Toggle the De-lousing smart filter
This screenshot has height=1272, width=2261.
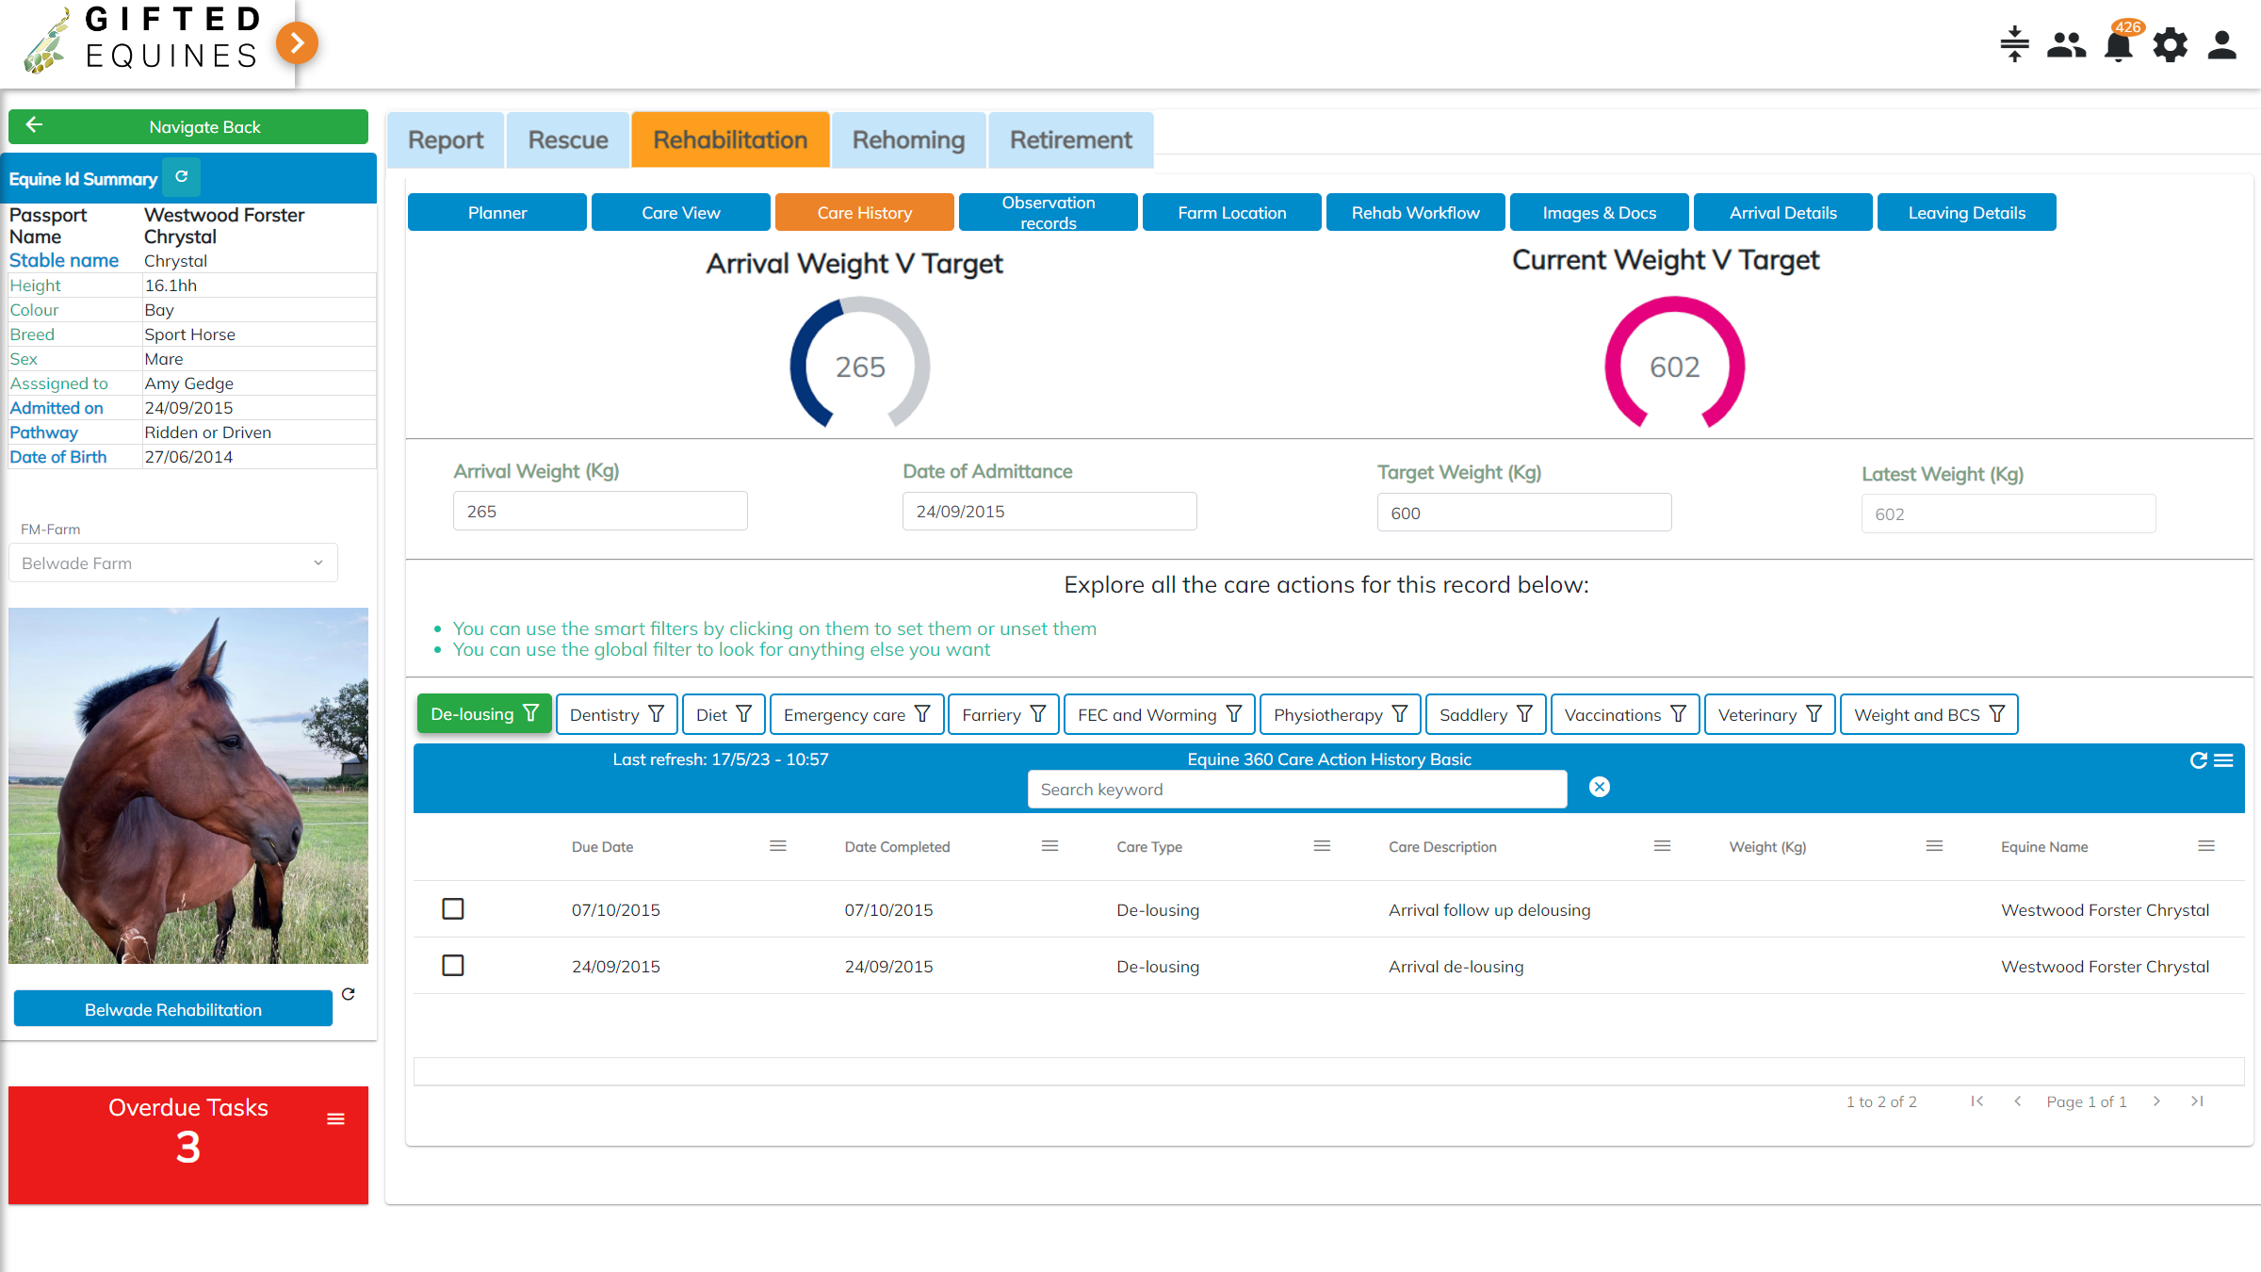click(x=483, y=714)
